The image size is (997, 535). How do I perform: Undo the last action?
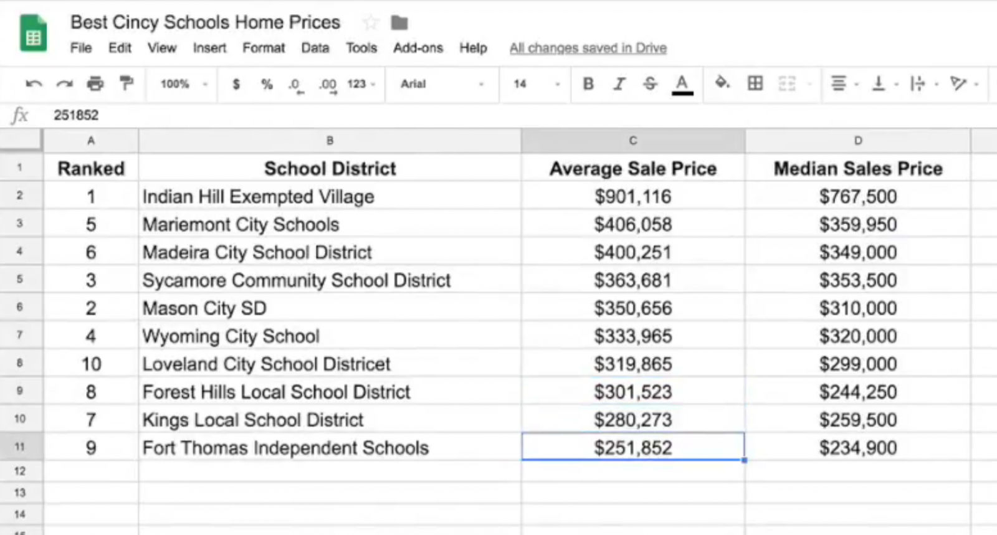click(34, 83)
